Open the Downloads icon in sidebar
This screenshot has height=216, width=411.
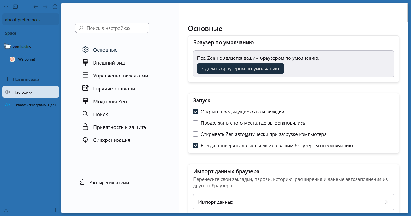tap(6, 210)
